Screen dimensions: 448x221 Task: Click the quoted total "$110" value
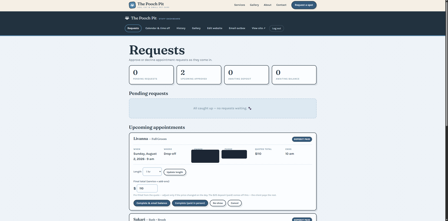[x=258, y=154]
